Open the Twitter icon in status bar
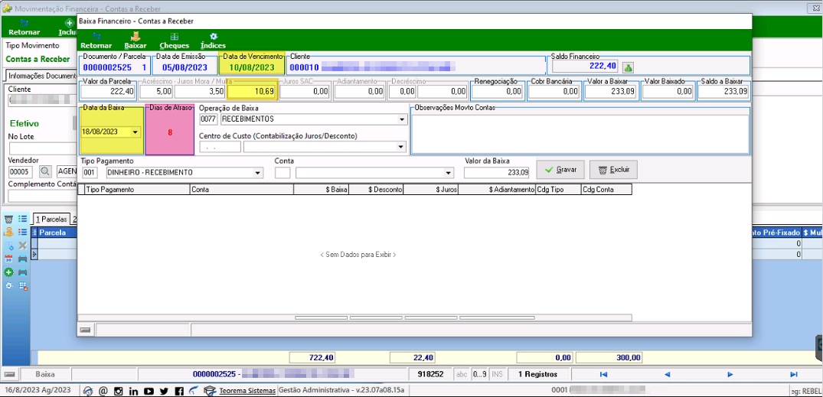Viewport: 823px width, 397px height. coord(164,391)
